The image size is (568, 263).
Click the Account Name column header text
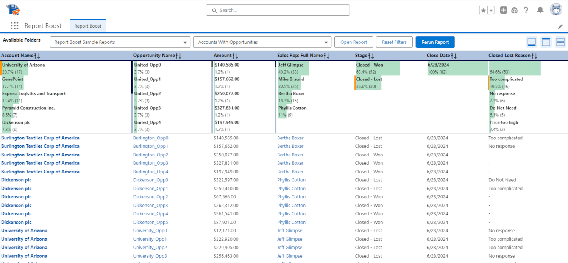pos(17,56)
